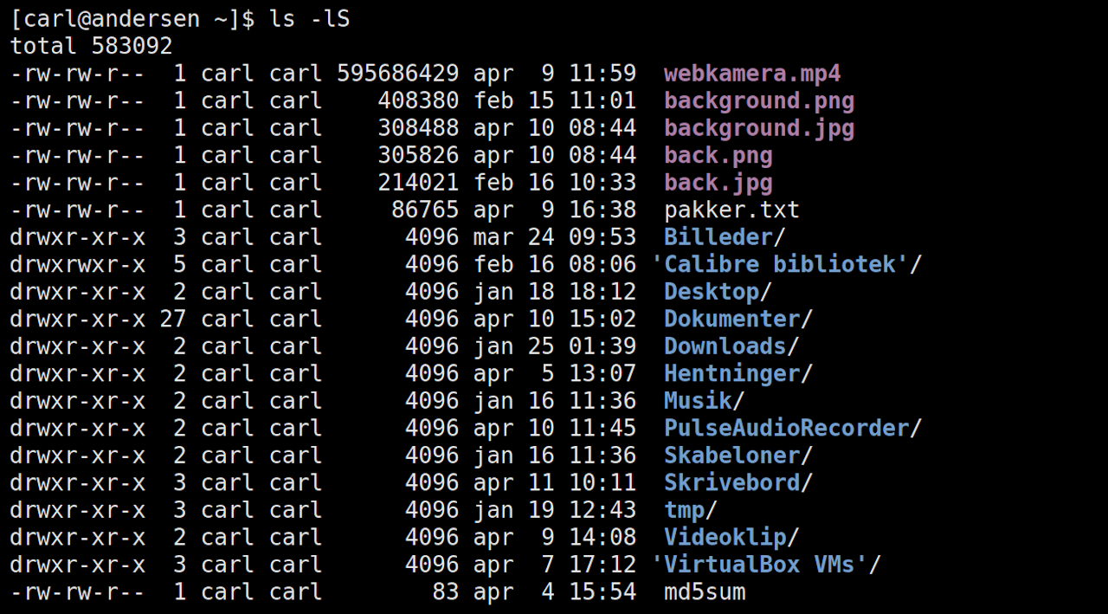Click the md5sum filename
Viewport: 1108px width, 614px height.
[x=705, y=592]
